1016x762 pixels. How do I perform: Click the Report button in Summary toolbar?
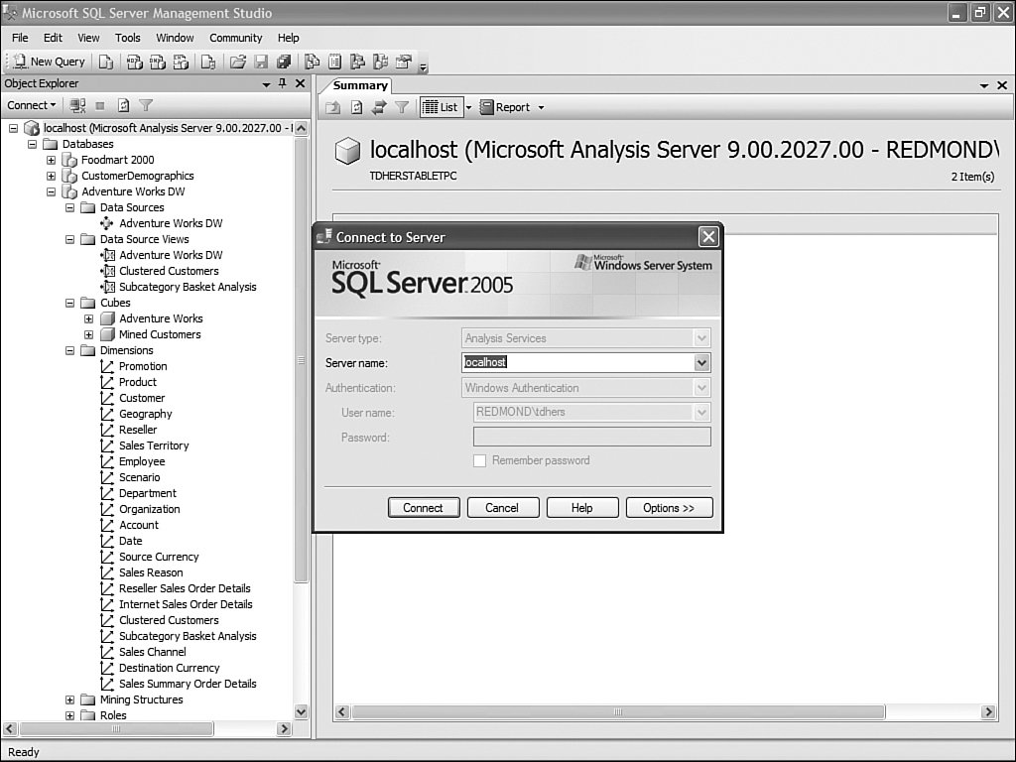point(505,107)
